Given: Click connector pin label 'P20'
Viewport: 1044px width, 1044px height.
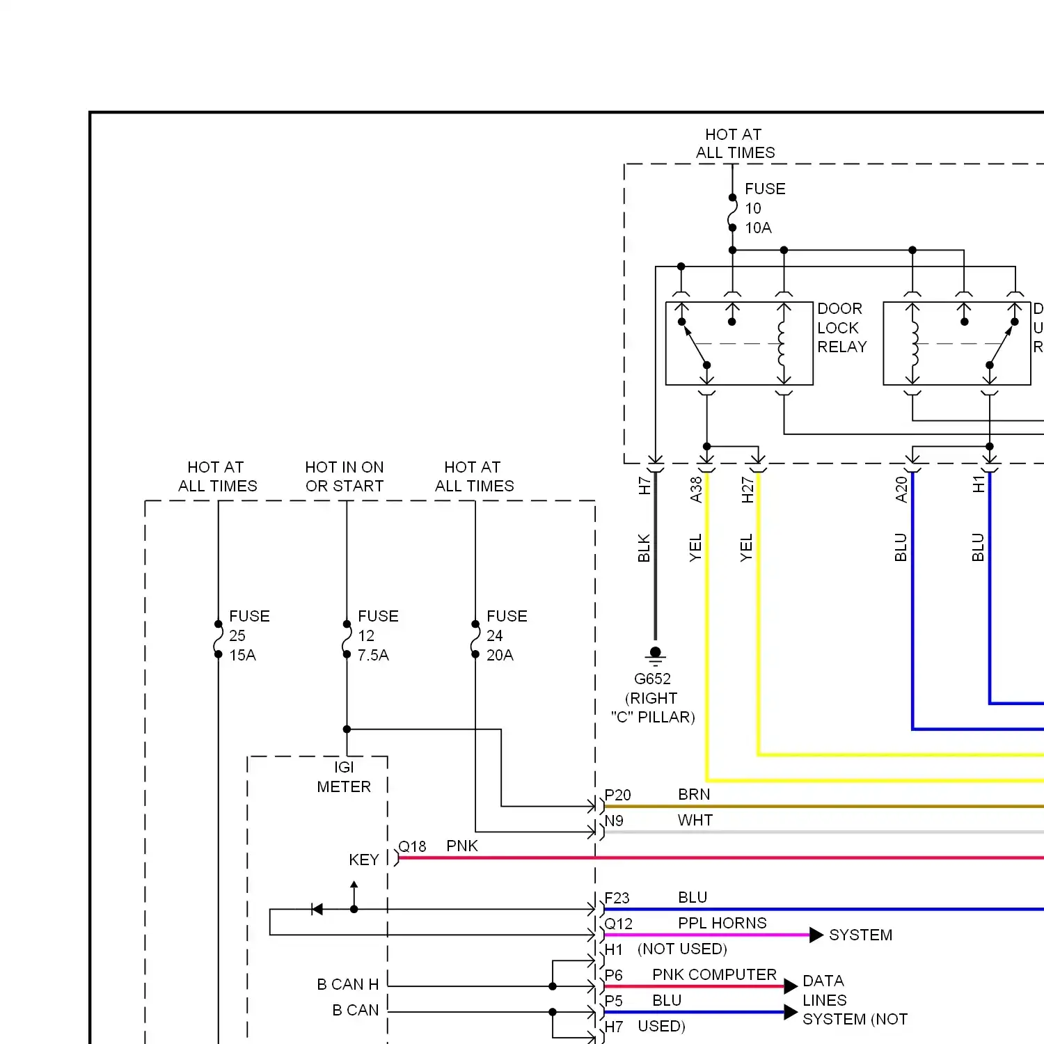Looking at the screenshot, I should coord(617,795).
